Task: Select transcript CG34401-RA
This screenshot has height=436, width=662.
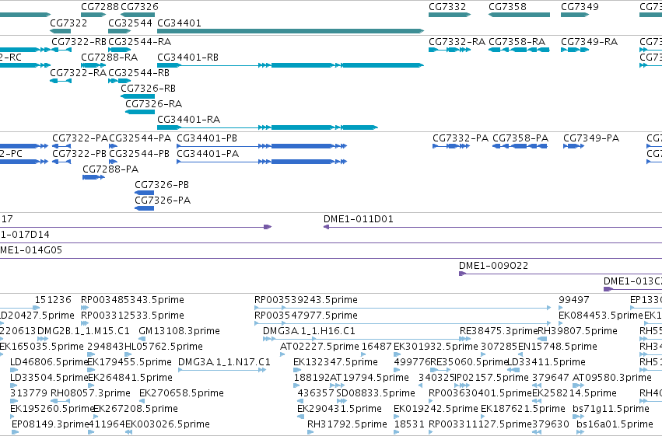Action: point(268,127)
